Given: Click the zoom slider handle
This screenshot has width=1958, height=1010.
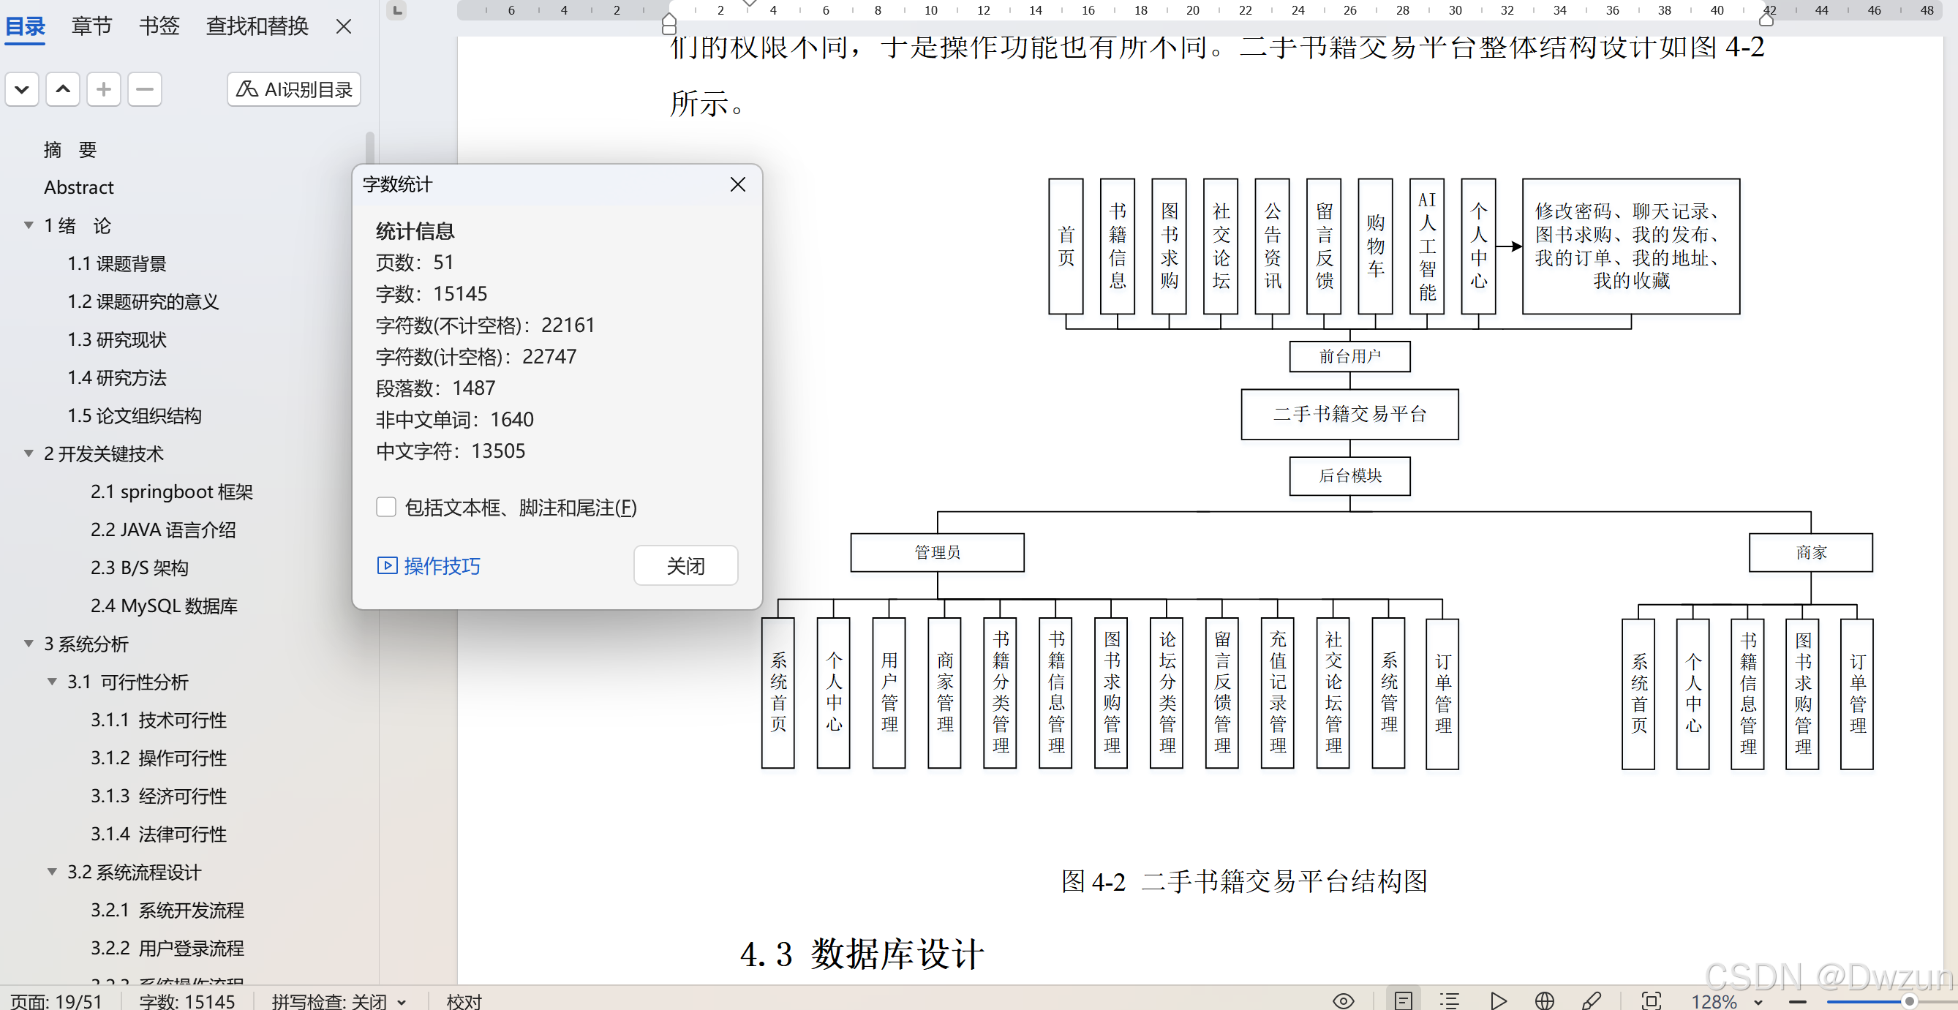Looking at the screenshot, I should coord(1908,1001).
